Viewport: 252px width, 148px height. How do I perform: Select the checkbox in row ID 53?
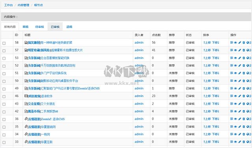point(4,58)
